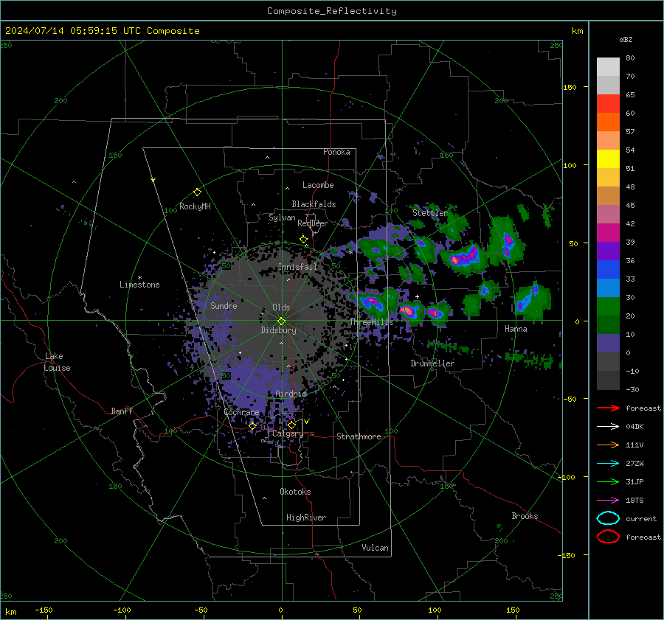The image size is (664, 620).
Task: Click the magenta 18TS arrow icon
Action: (x=608, y=500)
